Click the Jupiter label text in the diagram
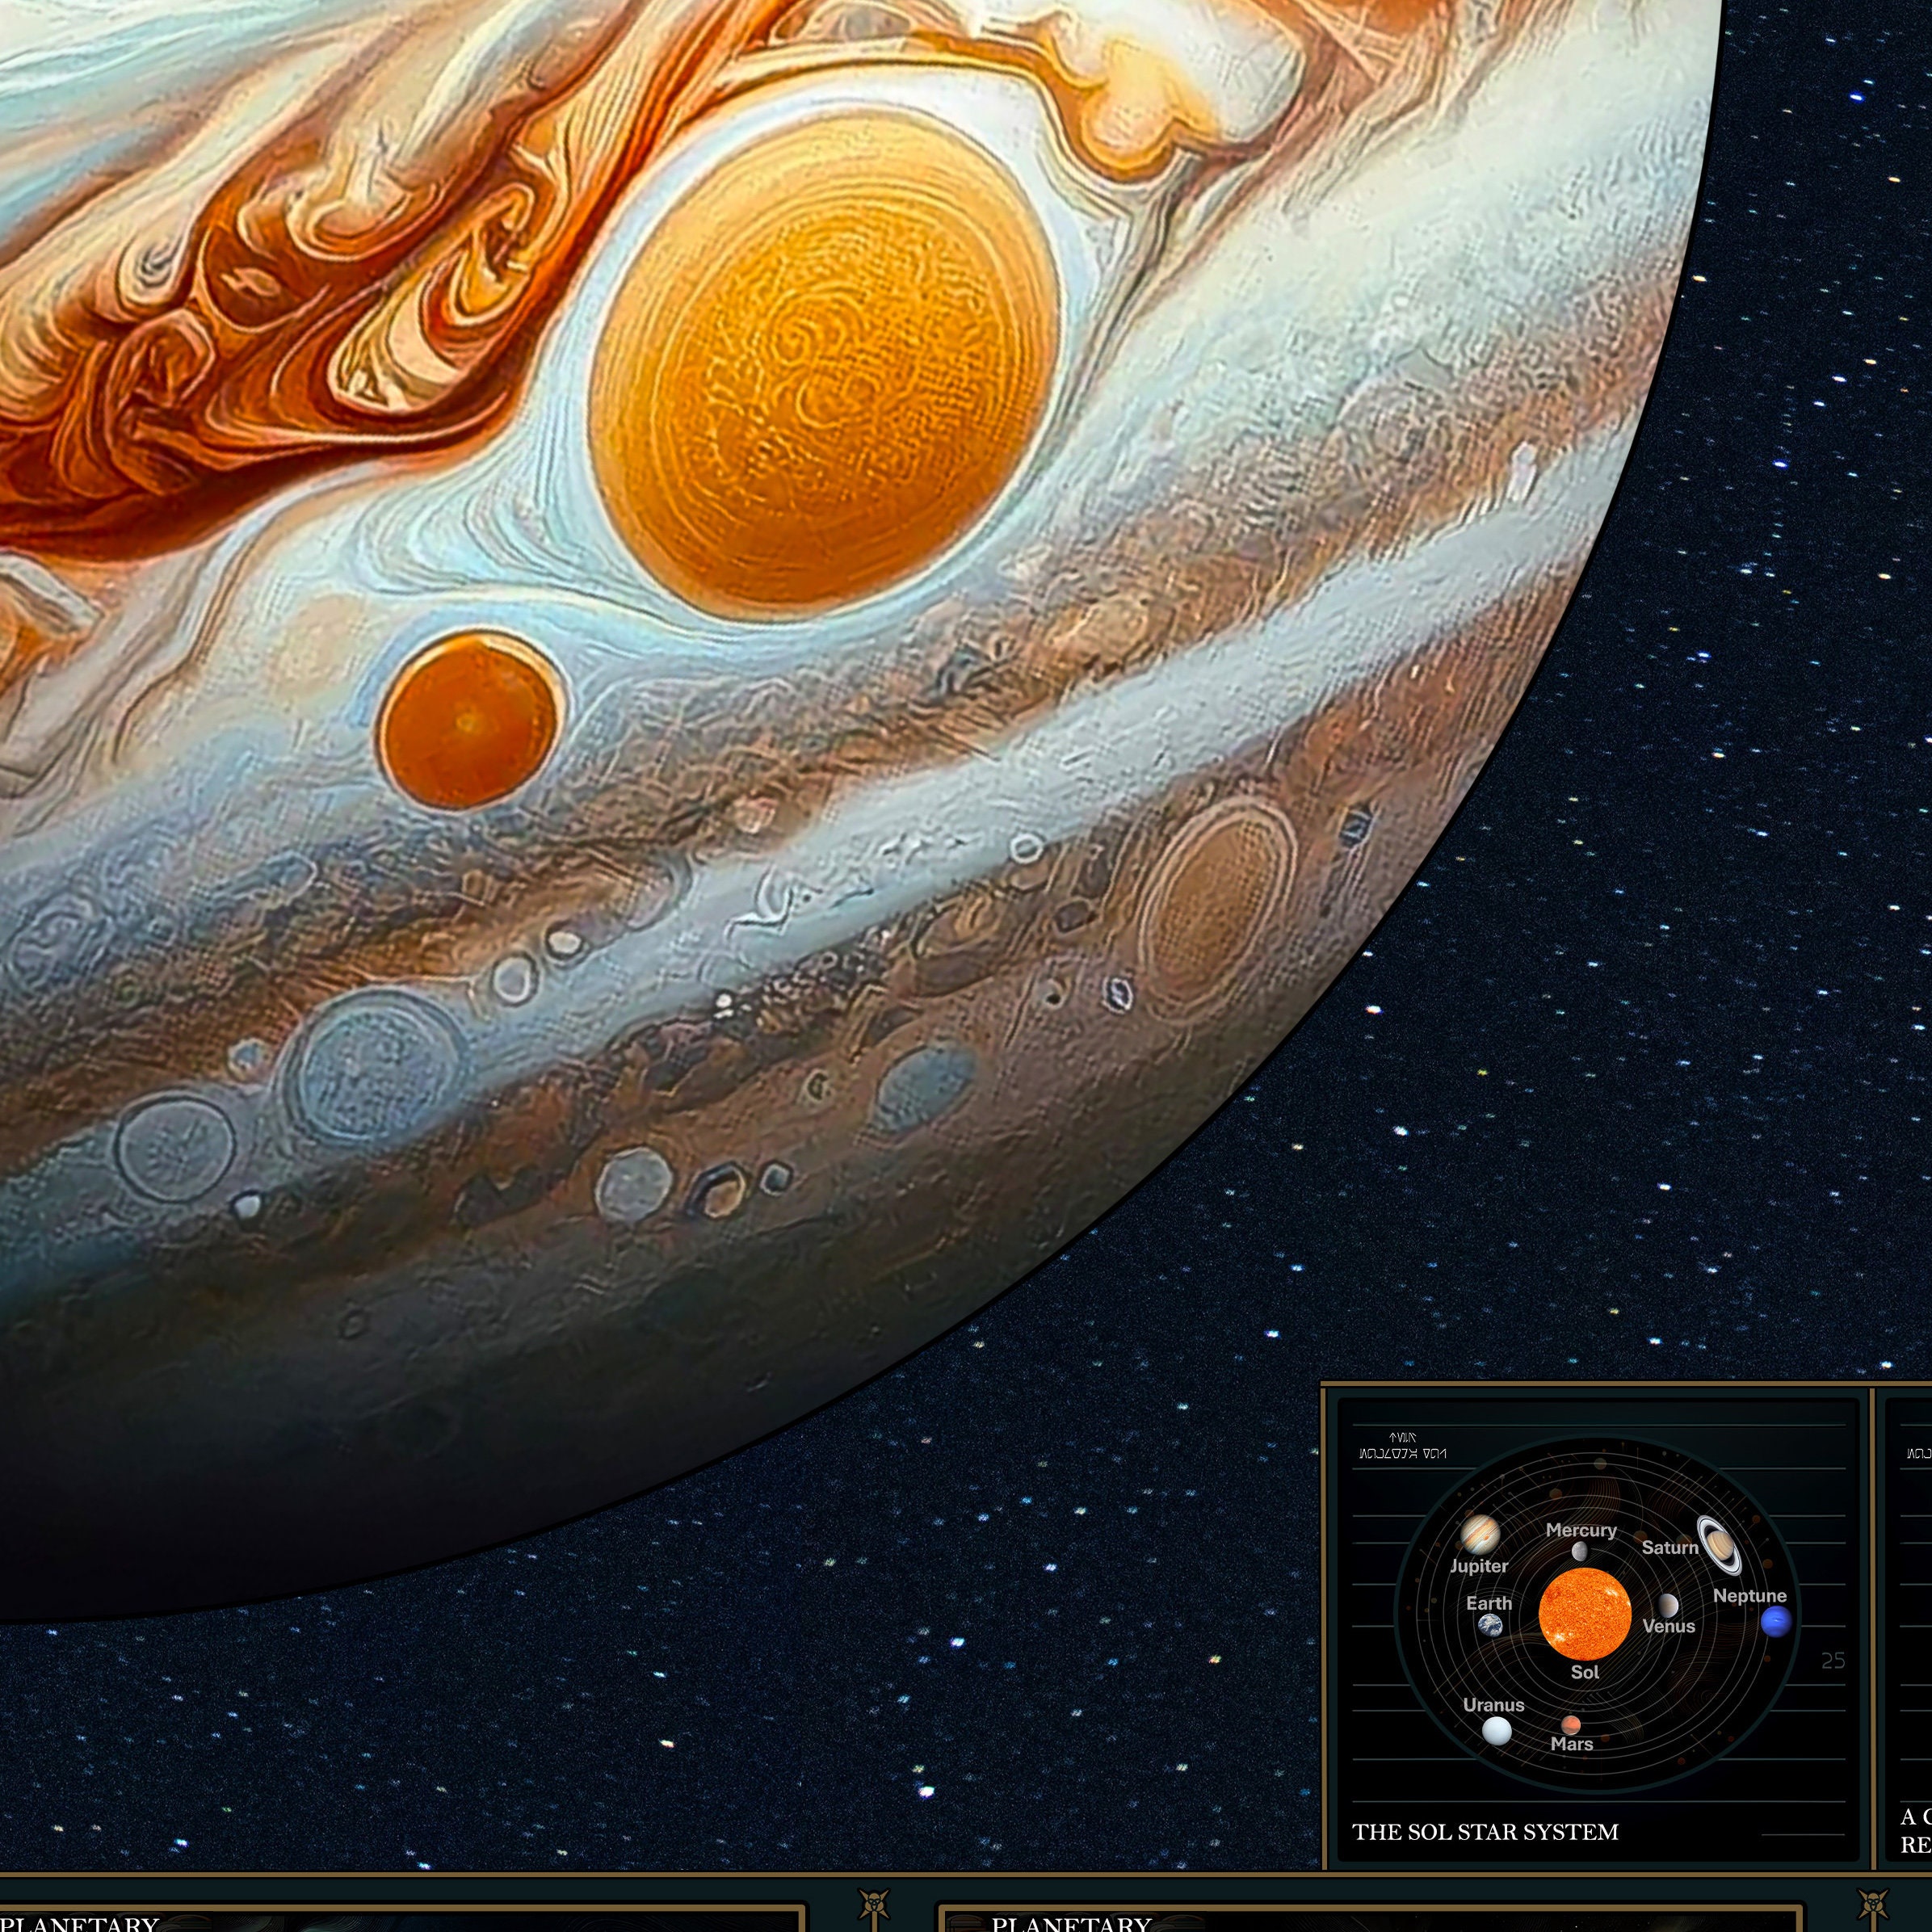Viewport: 1932px width, 1932px height. click(x=1480, y=1566)
